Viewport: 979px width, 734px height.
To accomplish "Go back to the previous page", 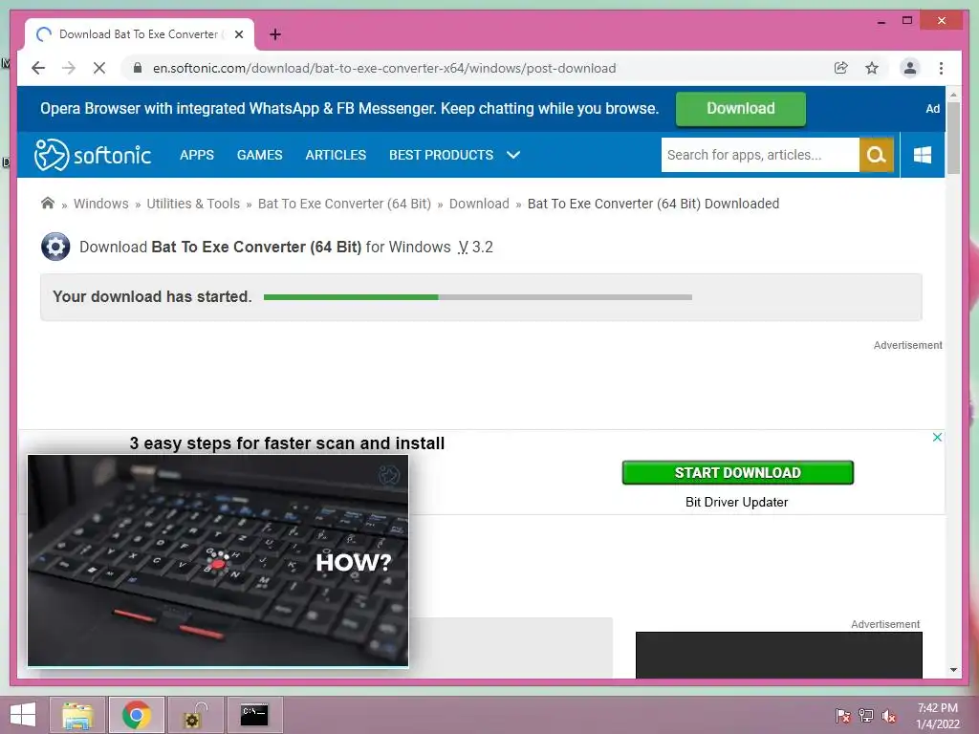I will [x=38, y=68].
